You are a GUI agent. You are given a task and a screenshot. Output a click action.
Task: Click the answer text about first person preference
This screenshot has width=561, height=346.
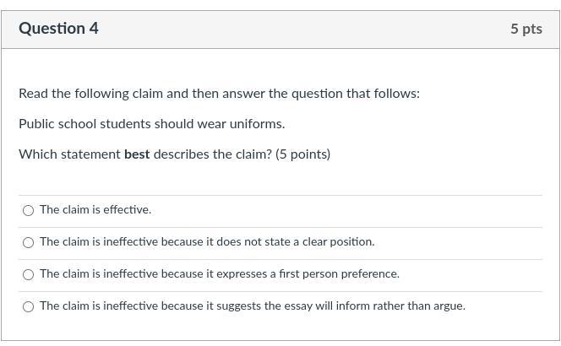pos(220,273)
